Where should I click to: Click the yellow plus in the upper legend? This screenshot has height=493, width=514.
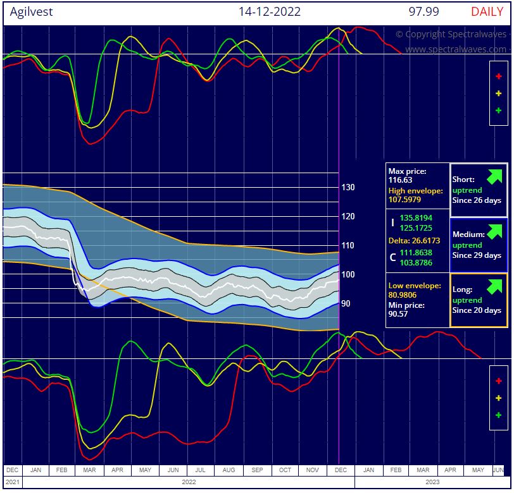498,93
